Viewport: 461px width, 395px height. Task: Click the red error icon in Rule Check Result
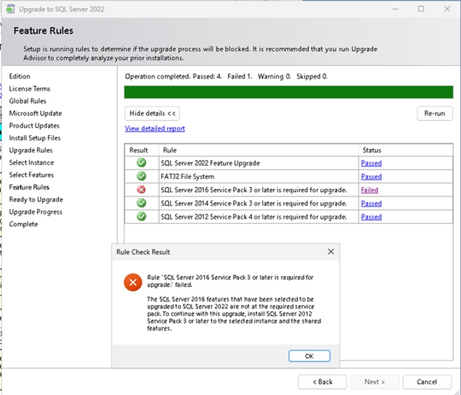pos(133,282)
